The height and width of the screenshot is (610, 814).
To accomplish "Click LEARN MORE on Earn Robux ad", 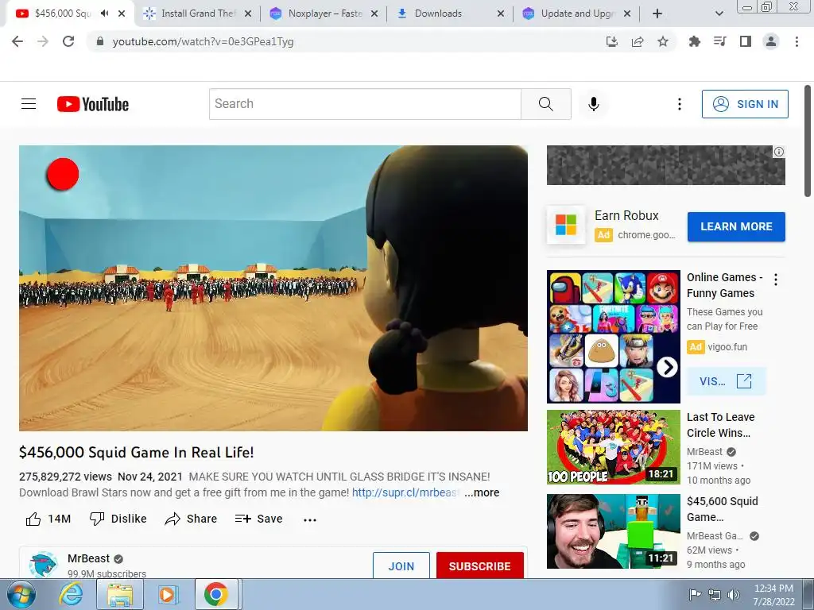I will coord(736,226).
